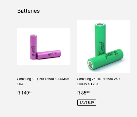Click the top terminal of the upright purple battery
The image size is (137, 117).
pyautogui.click(x=33, y=35)
